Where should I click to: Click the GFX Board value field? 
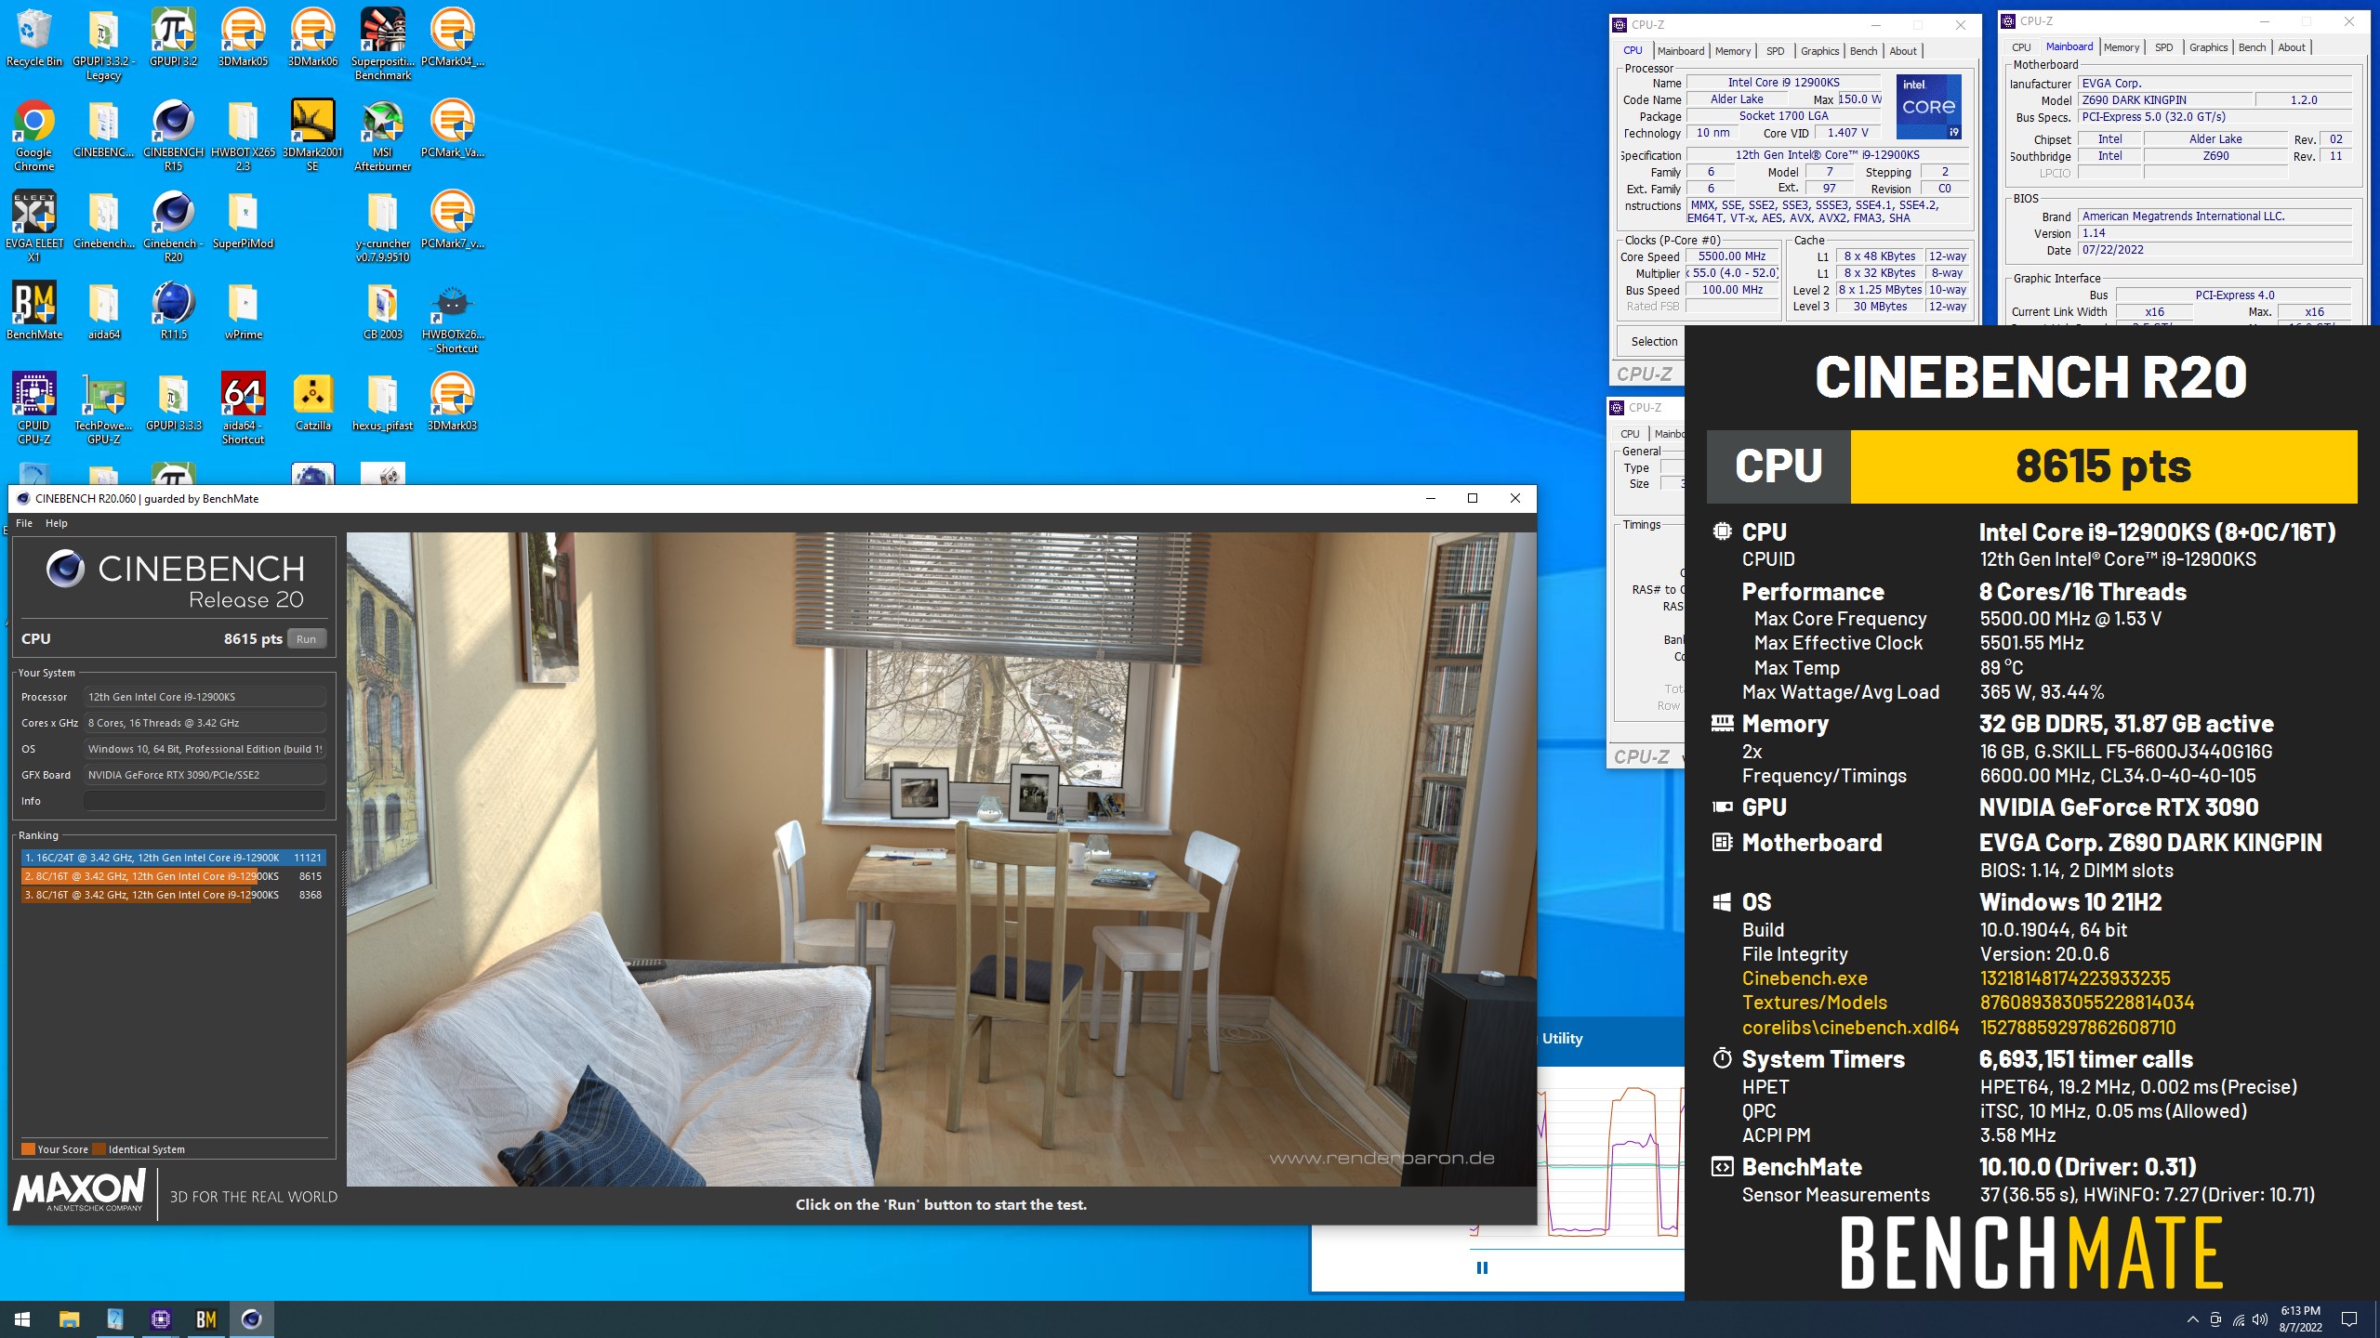tap(205, 775)
